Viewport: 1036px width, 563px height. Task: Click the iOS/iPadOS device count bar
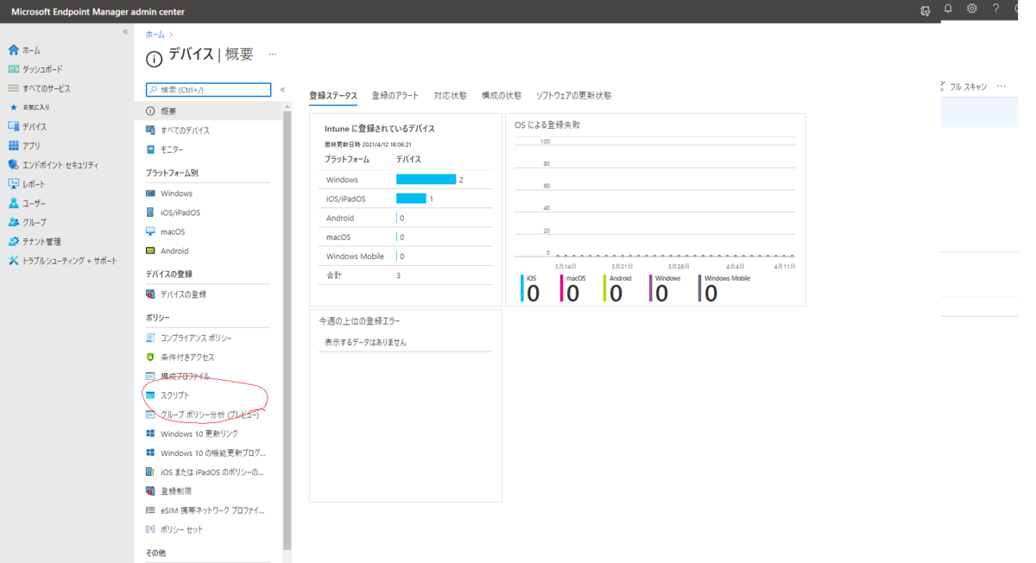[x=411, y=199]
